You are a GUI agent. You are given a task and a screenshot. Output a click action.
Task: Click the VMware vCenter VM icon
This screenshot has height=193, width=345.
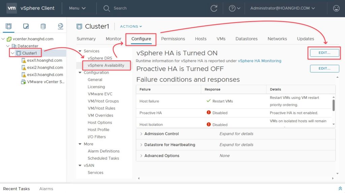pos(23,82)
